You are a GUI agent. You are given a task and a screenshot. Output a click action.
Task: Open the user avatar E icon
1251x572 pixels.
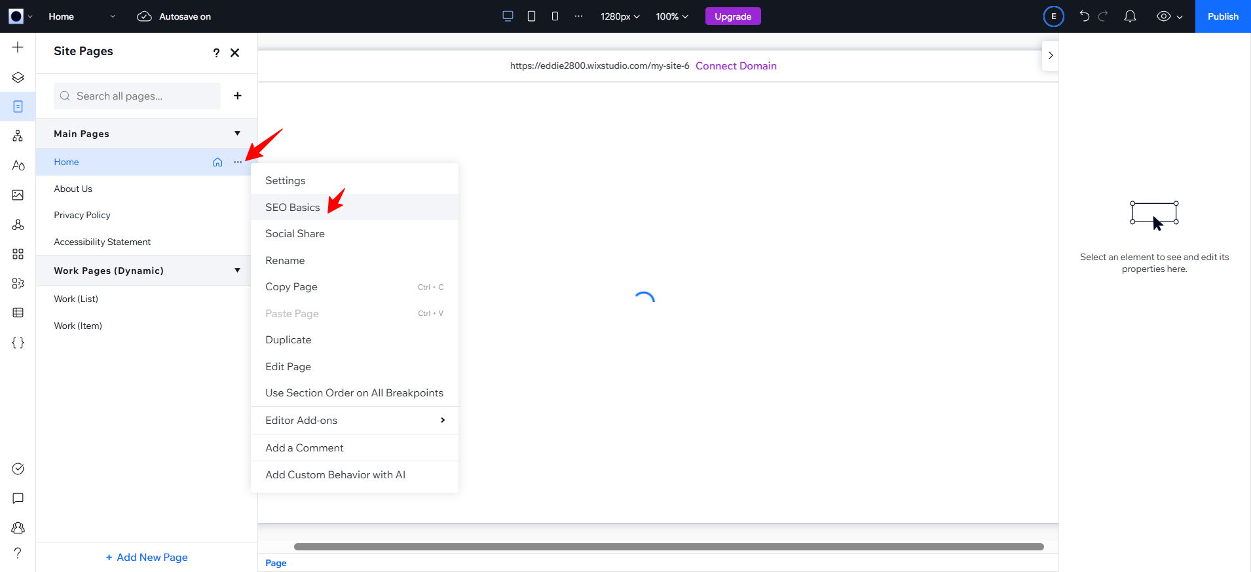1053,16
